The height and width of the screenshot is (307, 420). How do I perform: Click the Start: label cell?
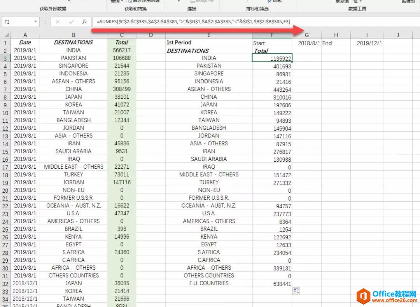(x=272, y=43)
